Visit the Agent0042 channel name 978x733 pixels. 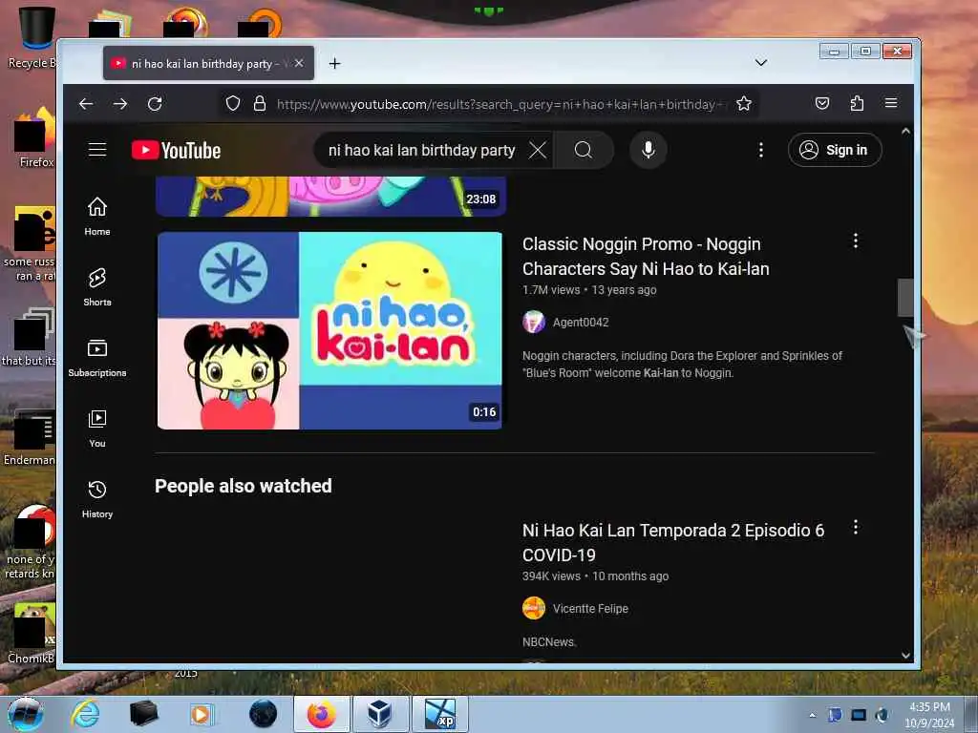coord(581,323)
